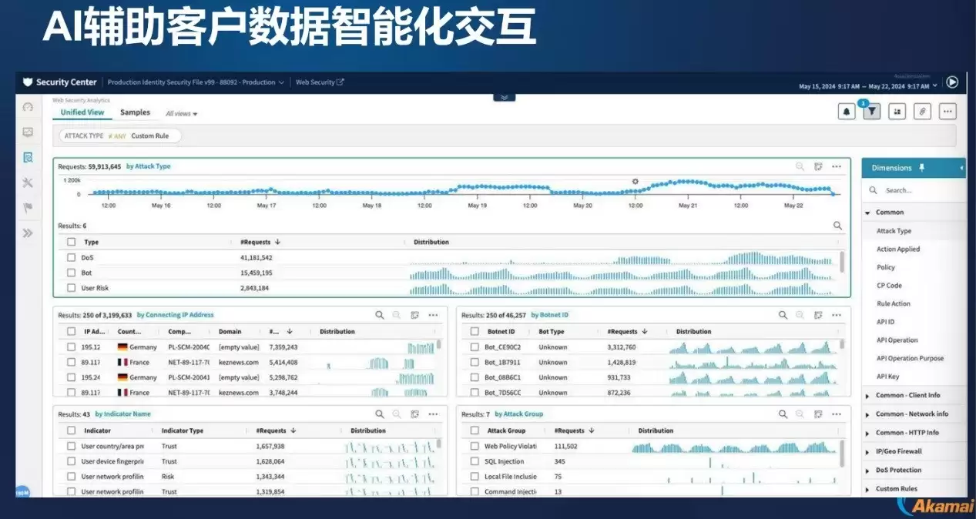Check the DoS attack type checkbox
Image resolution: width=976 pixels, height=519 pixels.
71,258
